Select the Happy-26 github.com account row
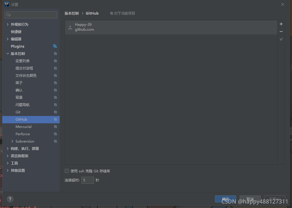The width and height of the screenshot is (292, 208). (x=171, y=27)
